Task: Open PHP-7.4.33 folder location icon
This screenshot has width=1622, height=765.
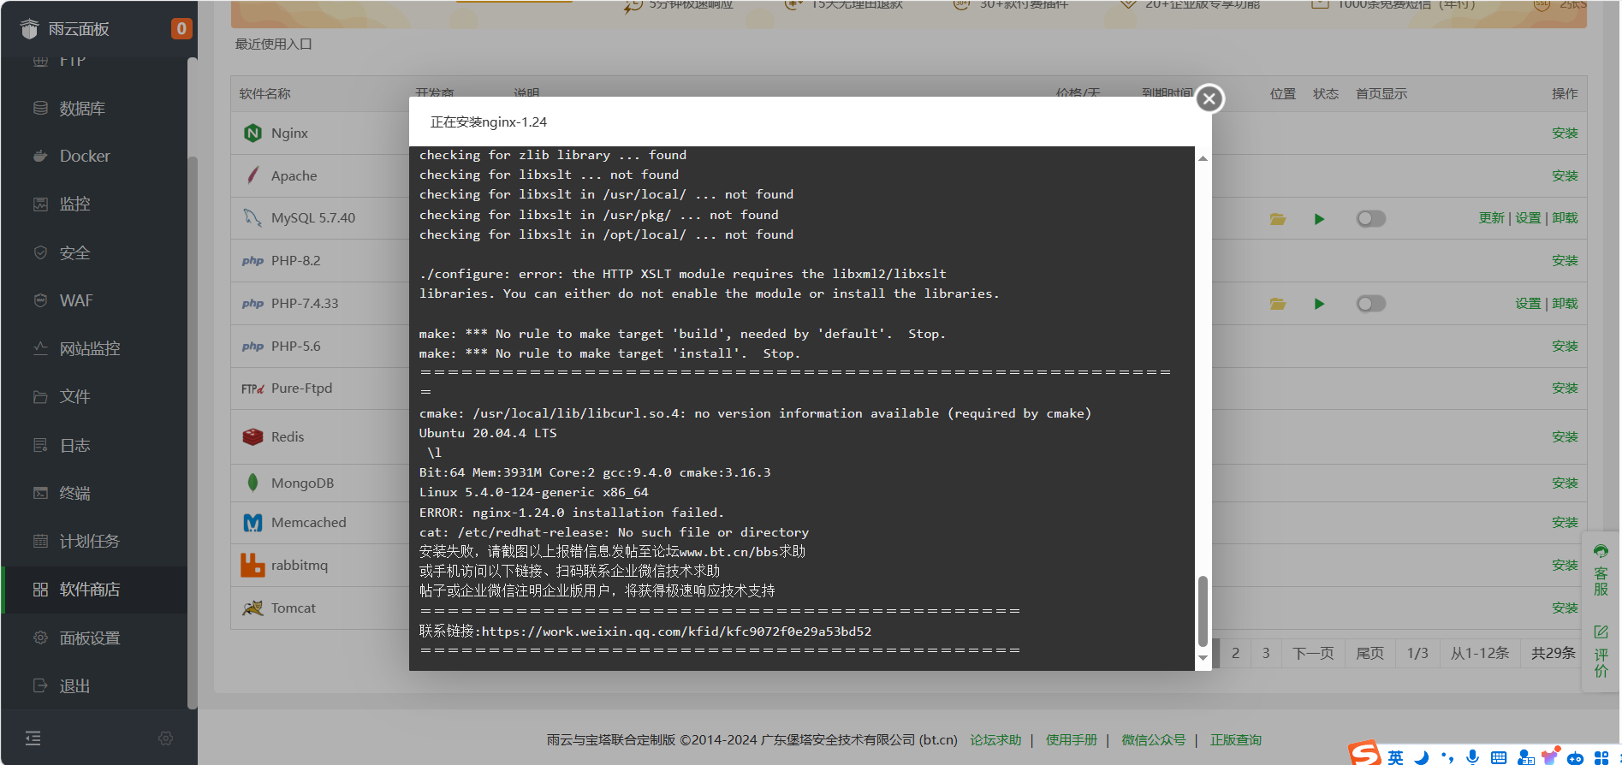Action: [1278, 304]
